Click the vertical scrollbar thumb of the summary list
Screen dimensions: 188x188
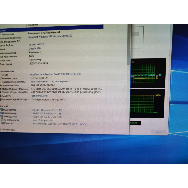129,44
